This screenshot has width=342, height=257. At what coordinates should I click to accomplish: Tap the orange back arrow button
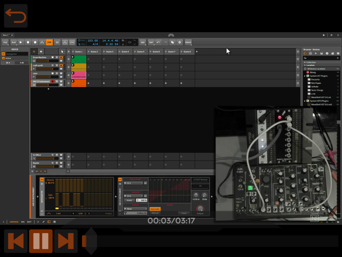tap(16, 16)
